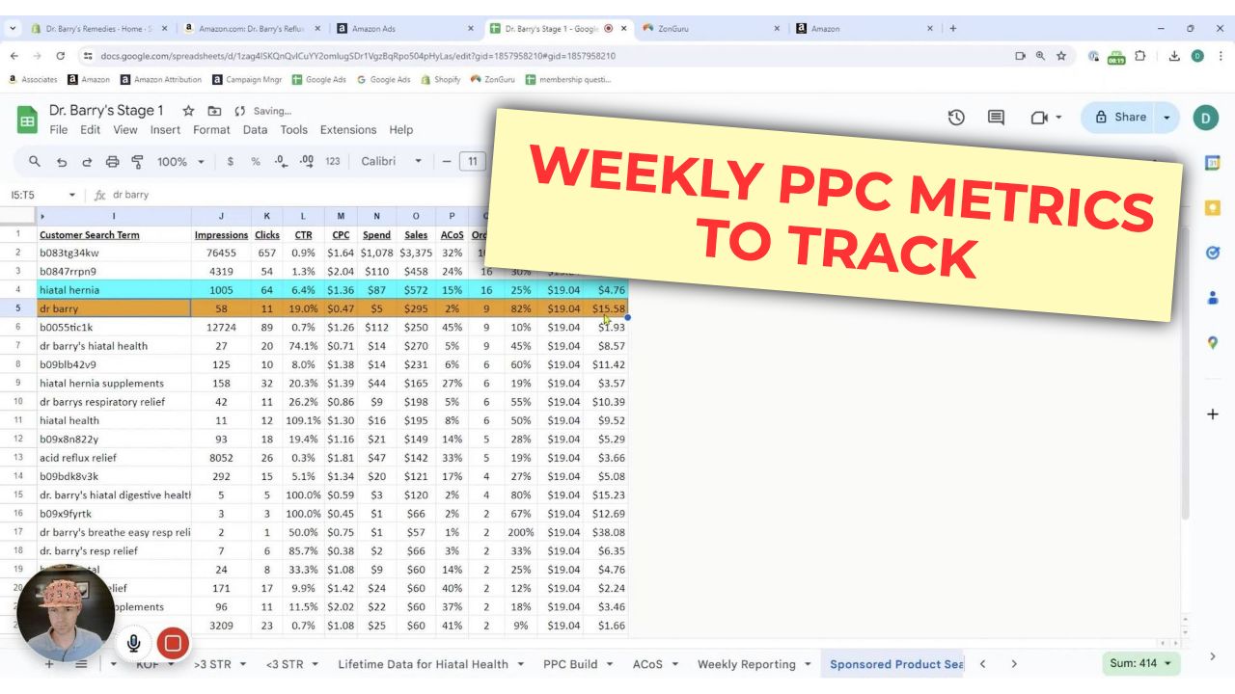This screenshot has width=1235, height=694.
Task: Apply percent format icon
Action: tap(256, 162)
